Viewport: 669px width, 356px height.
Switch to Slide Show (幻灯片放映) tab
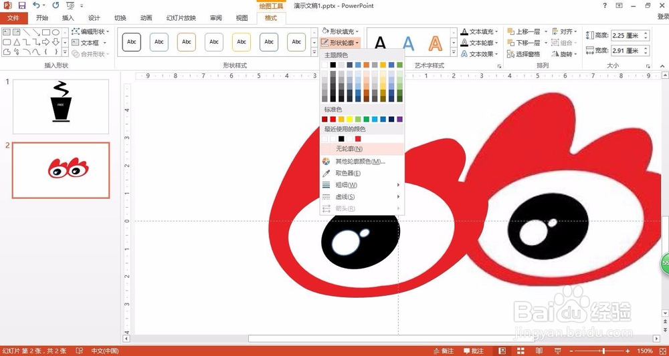click(x=181, y=18)
